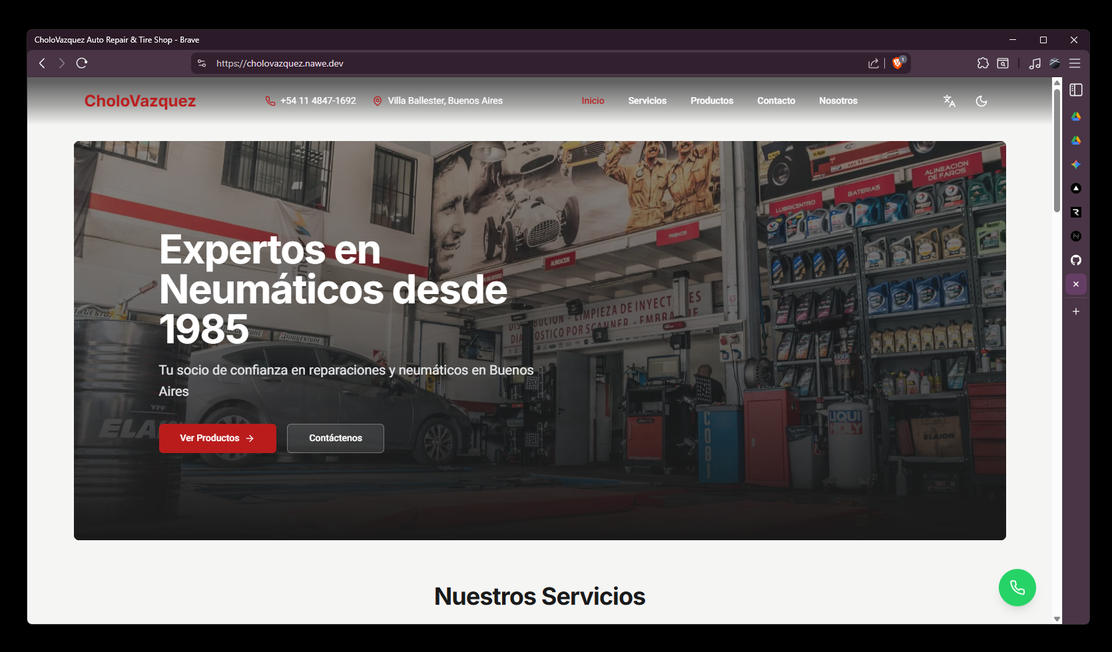
Task: Open the Gemini sparkle icon in sidebar
Action: click(x=1076, y=164)
